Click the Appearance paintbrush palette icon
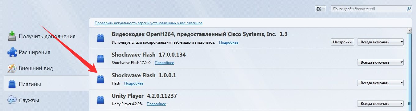Screen dimensions: 416x111 click(12, 68)
